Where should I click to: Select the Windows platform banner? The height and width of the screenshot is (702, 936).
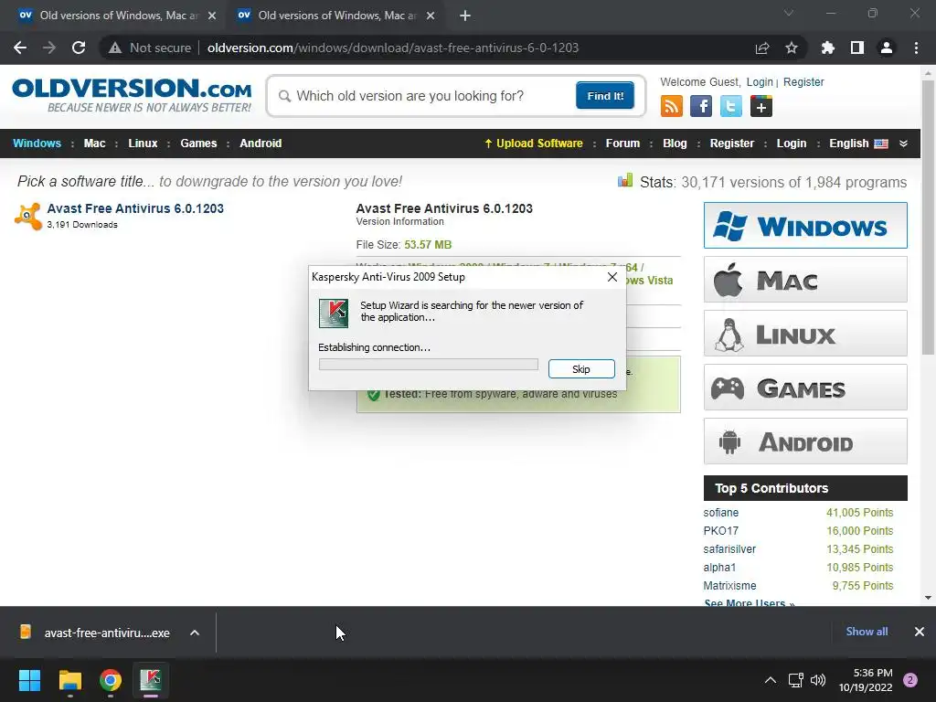[805, 225]
